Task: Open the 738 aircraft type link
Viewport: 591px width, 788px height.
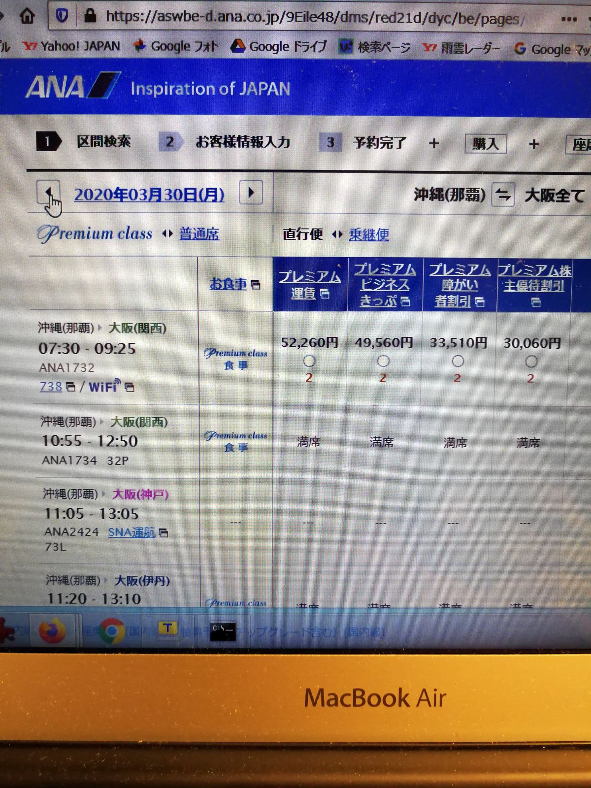Action: coord(51,387)
